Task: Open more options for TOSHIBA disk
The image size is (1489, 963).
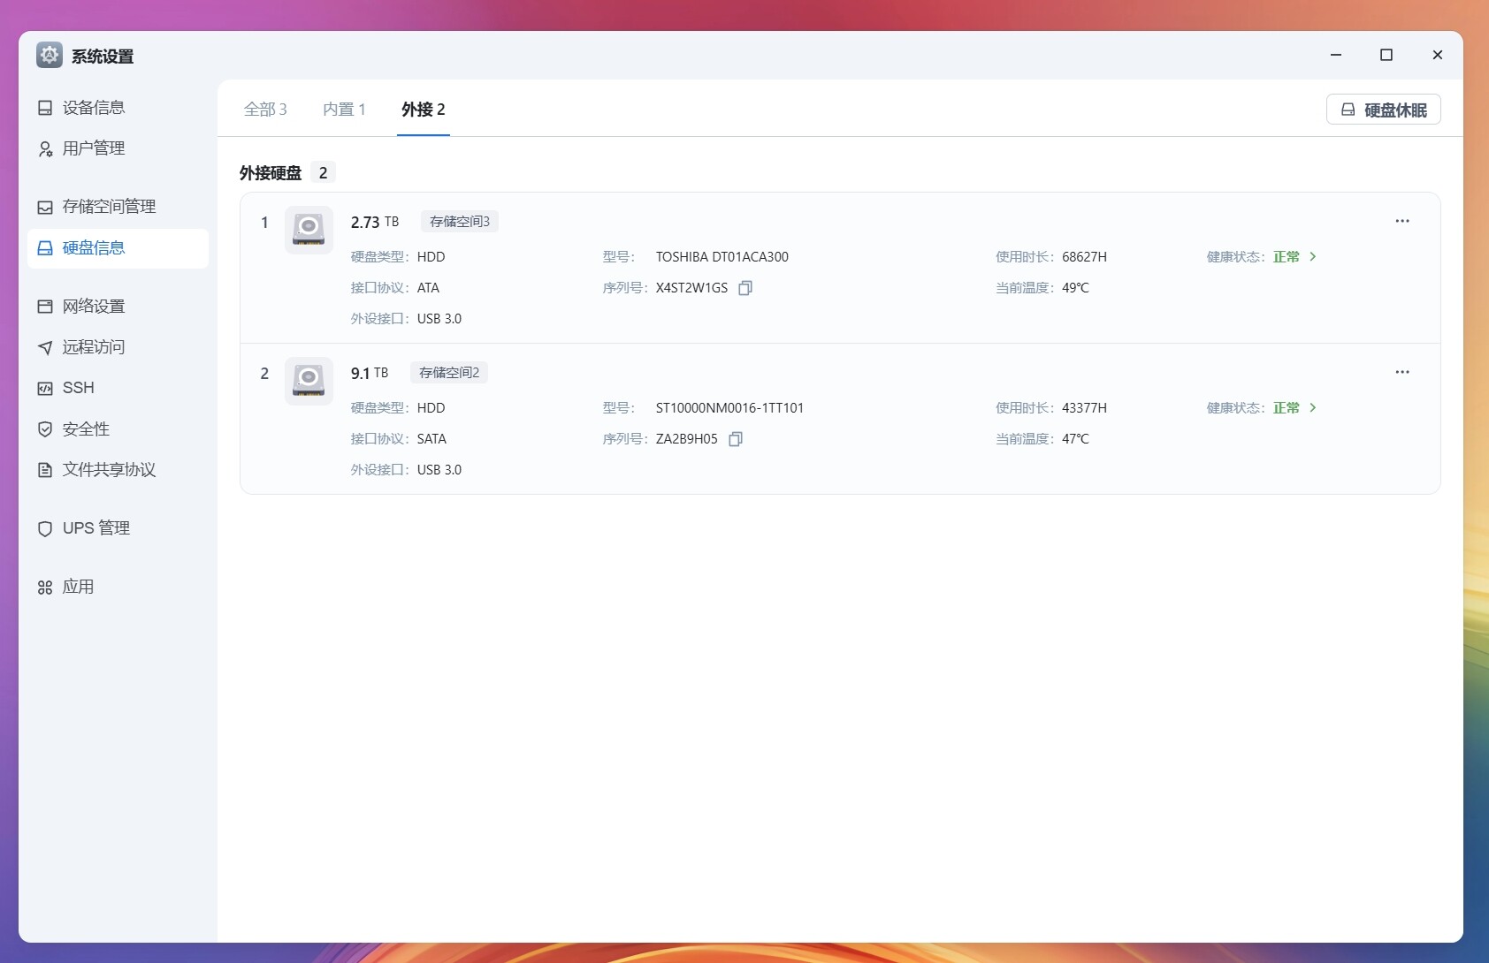Action: coord(1402,221)
